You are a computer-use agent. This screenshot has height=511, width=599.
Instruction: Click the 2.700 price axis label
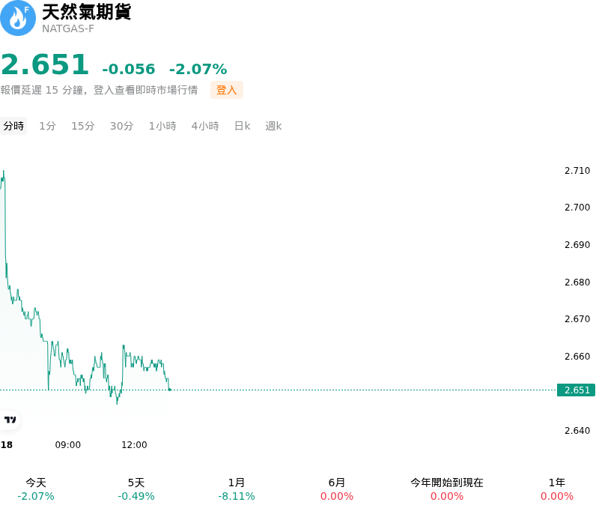(577, 207)
